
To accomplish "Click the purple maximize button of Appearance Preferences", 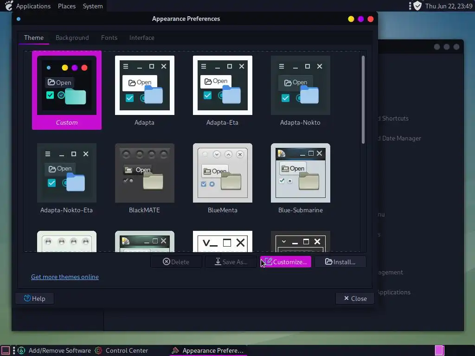I will [x=360, y=19].
